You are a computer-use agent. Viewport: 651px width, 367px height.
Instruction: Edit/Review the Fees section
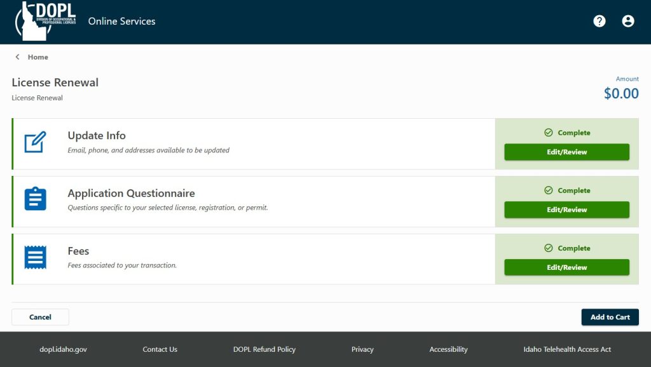566,267
